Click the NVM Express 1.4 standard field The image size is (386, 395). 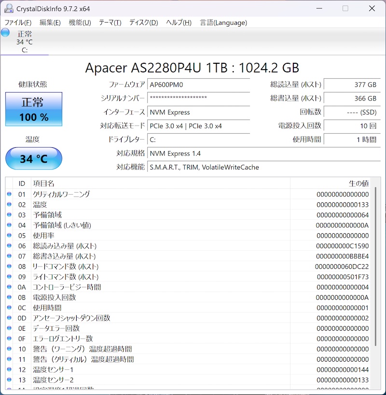pos(264,154)
